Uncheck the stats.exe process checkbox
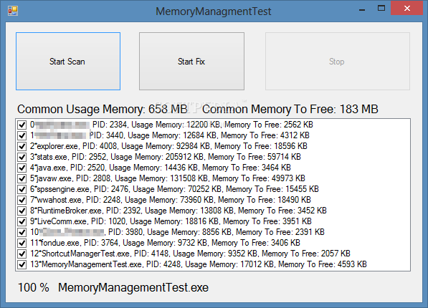 [22, 157]
